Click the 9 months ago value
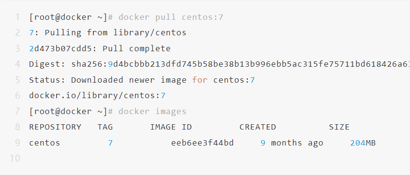The image size is (410, 175). [x=292, y=143]
